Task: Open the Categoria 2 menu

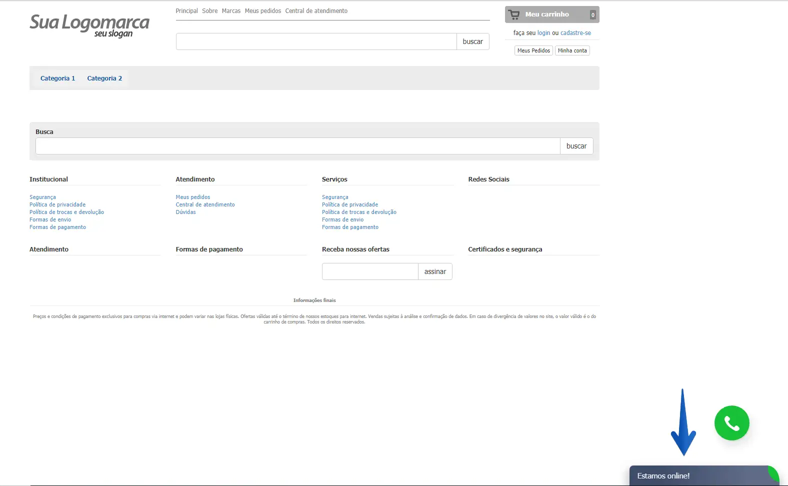Action: (104, 78)
